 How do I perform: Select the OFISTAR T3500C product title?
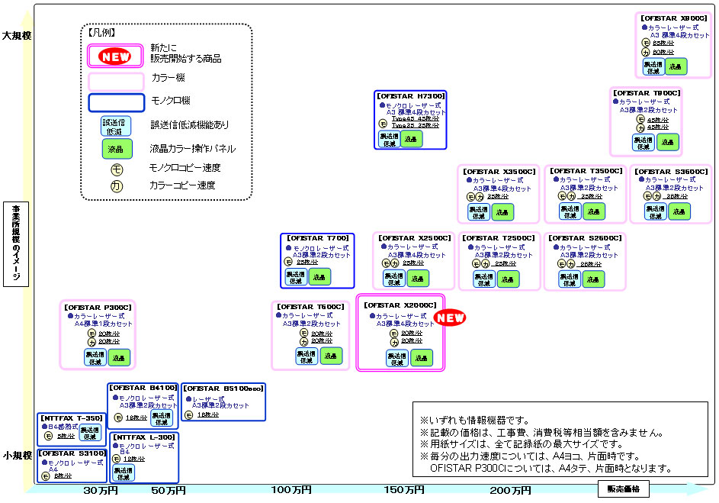click(586, 171)
